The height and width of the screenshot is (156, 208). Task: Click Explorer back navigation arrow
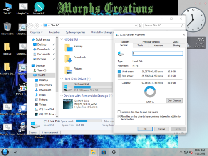[x=30, y=26]
